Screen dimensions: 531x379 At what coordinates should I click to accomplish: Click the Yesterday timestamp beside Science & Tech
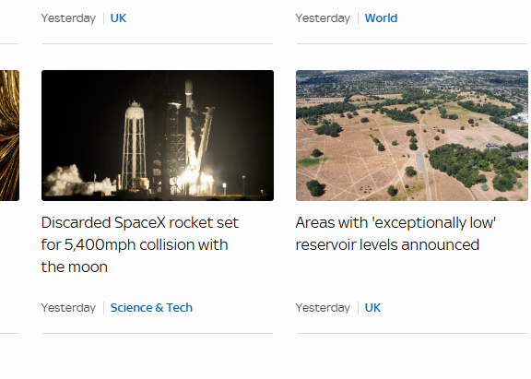[68, 308]
